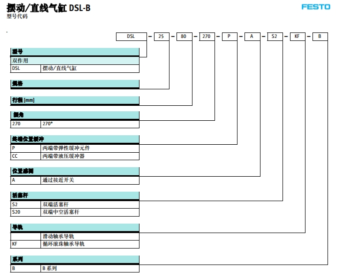Click the DSL box in the type code string
Image resolution: width=337 pixels, height=275 pixels.
131,36
